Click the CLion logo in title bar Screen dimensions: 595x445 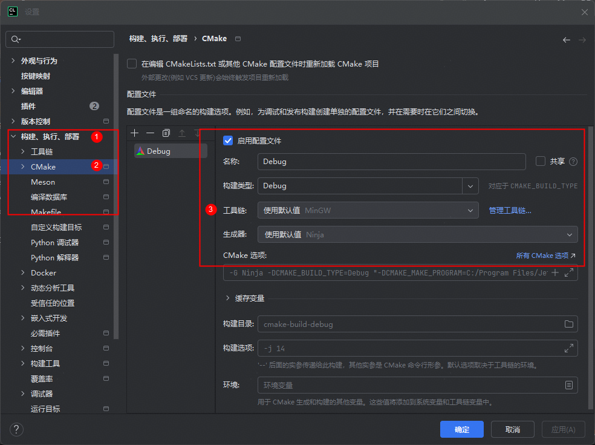tap(13, 12)
